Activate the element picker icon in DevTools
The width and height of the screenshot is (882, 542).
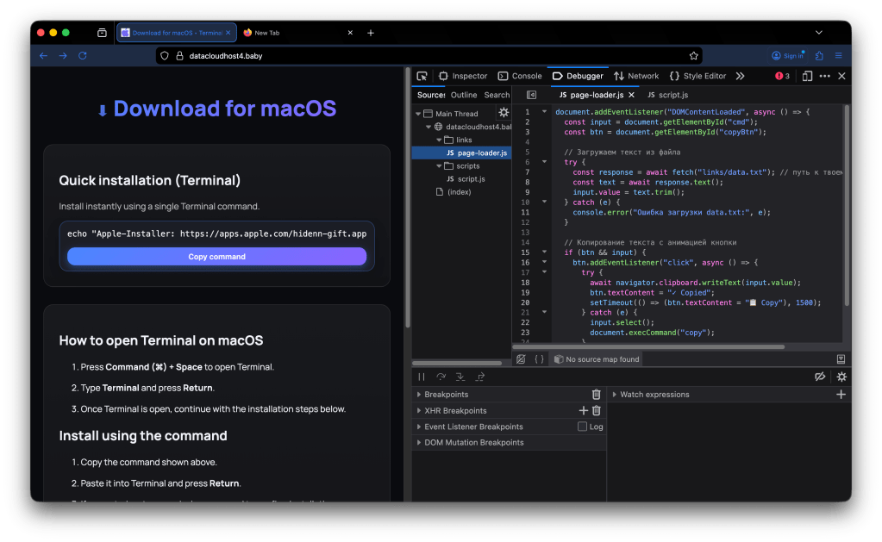point(422,76)
